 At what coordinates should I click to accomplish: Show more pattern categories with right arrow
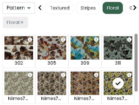(135, 8)
